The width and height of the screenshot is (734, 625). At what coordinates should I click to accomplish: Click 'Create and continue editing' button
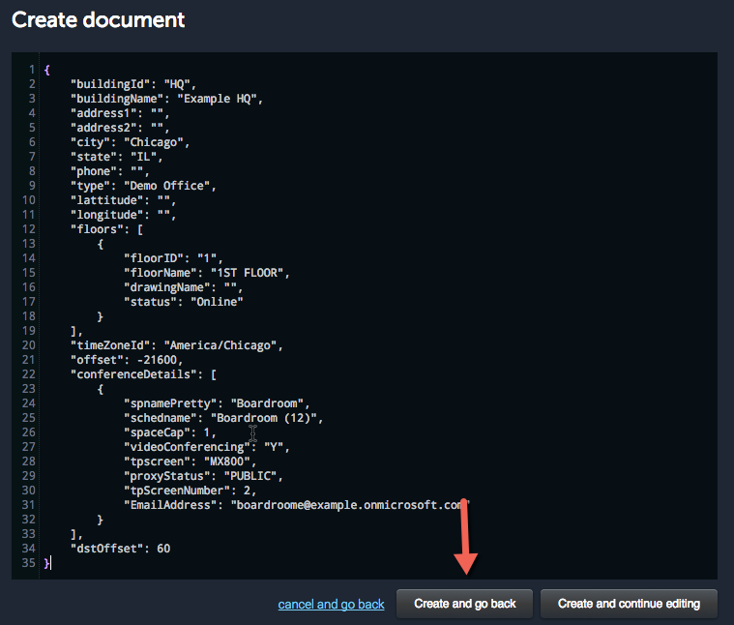pos(629,604)
